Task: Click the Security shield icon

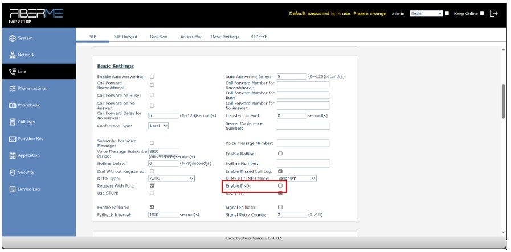Action: pos(13,172)
